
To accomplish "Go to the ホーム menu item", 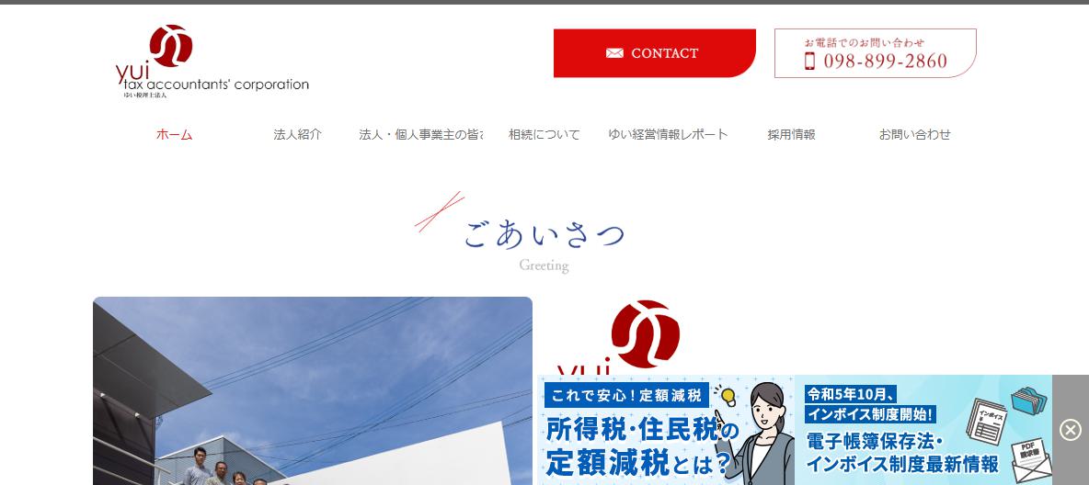I will tap(174, 134).
